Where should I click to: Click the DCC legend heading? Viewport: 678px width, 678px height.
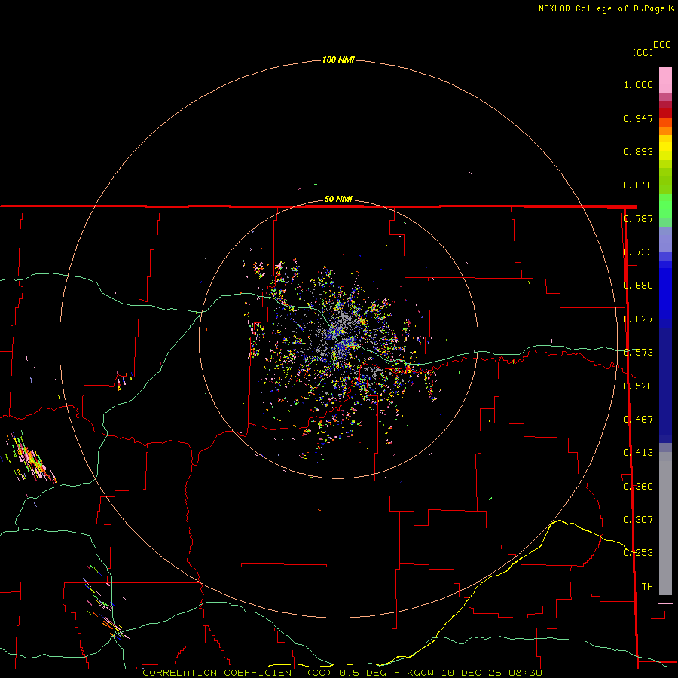661,45
